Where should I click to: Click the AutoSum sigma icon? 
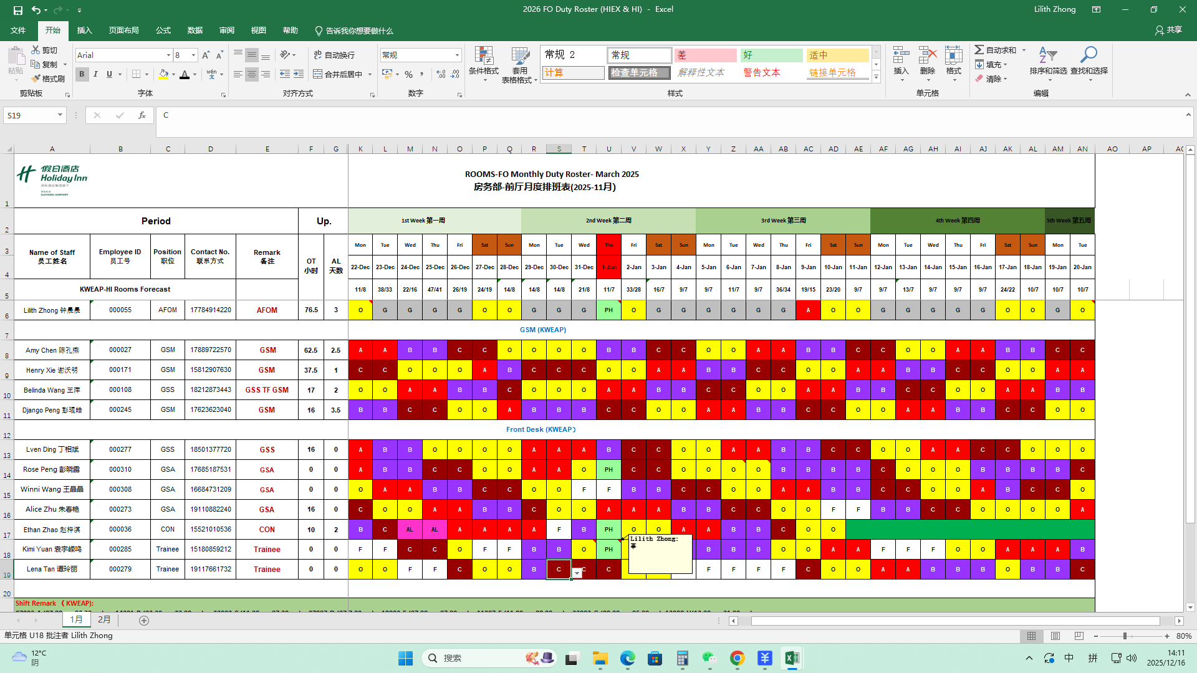click(x=979, y=50)
